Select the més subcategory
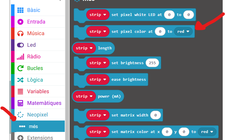Viewport: 225px width, 140px height. (x=33, y=126)
